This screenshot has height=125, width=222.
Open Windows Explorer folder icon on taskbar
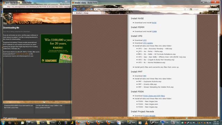(x=23, y=123)
